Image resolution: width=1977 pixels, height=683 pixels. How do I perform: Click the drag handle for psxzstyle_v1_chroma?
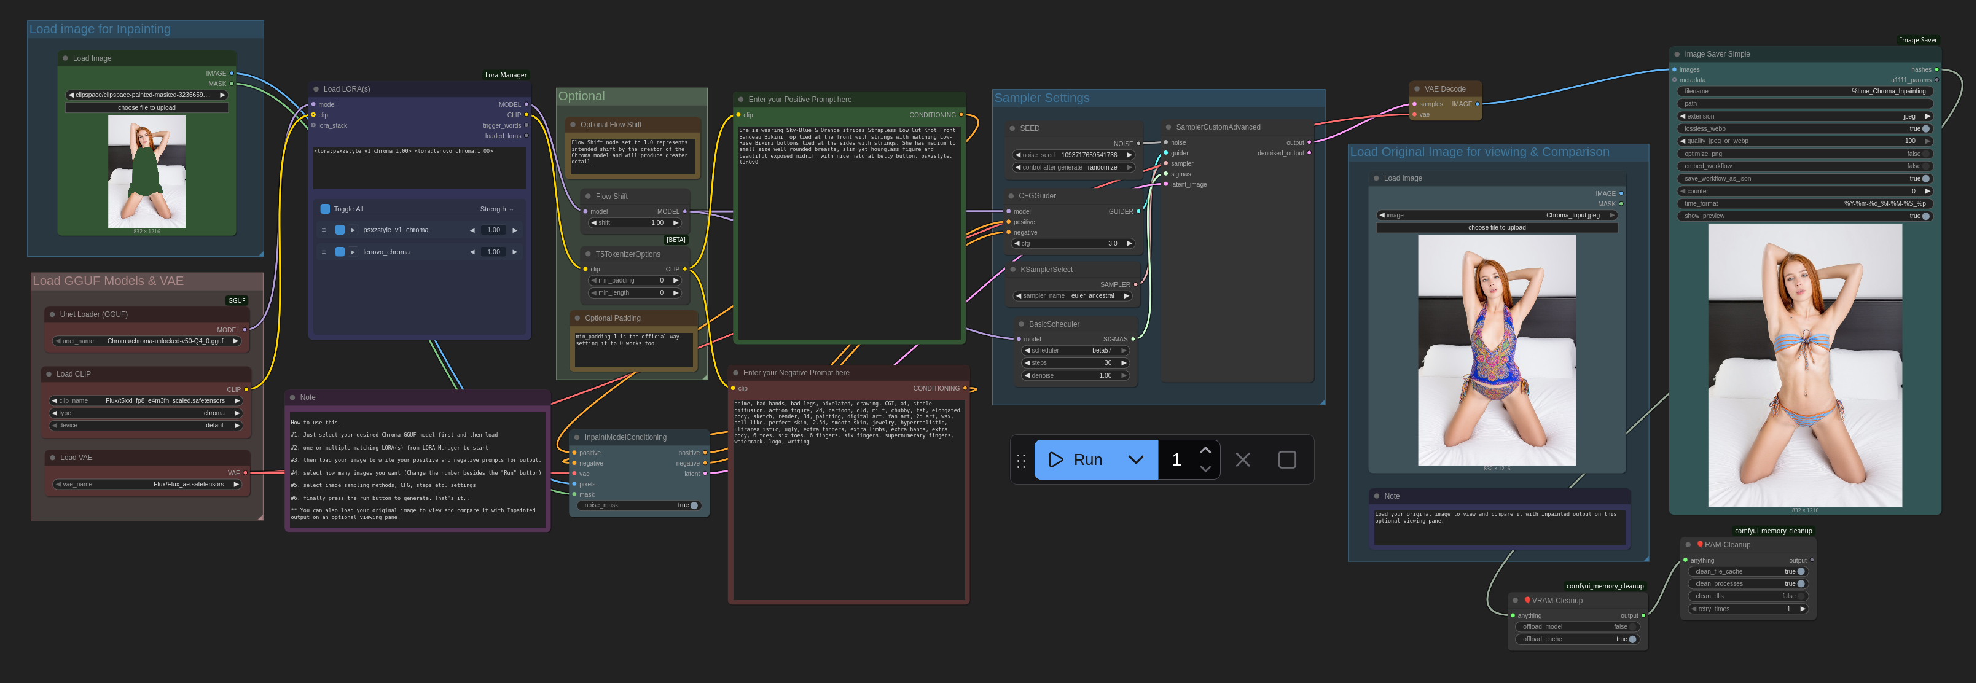324,230
